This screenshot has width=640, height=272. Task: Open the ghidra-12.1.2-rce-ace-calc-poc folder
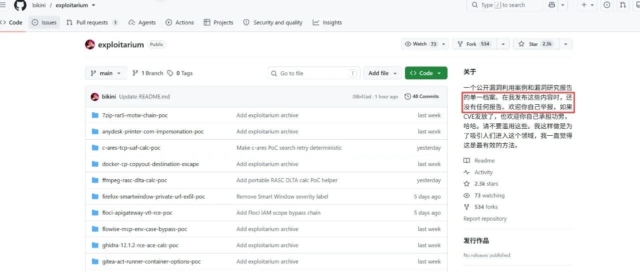pos(140,245)
